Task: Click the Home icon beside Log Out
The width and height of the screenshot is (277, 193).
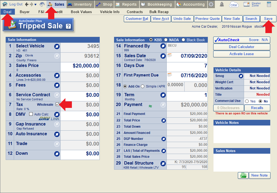Action: [x=5, y=4]
